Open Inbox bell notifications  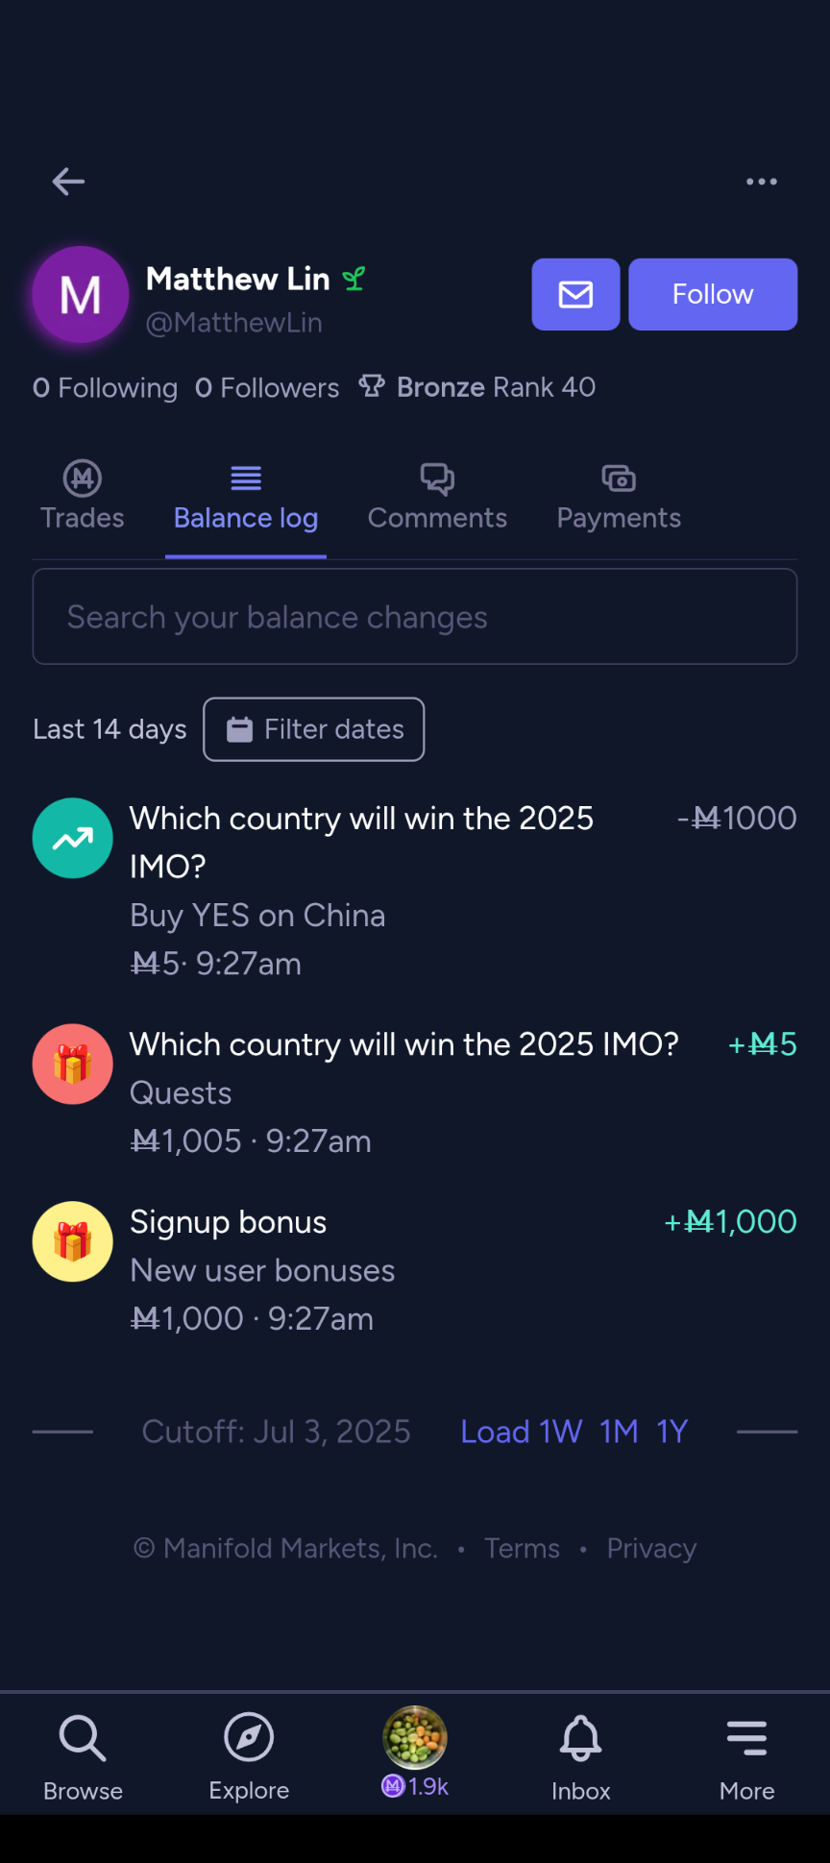[x=581, y=1755]
